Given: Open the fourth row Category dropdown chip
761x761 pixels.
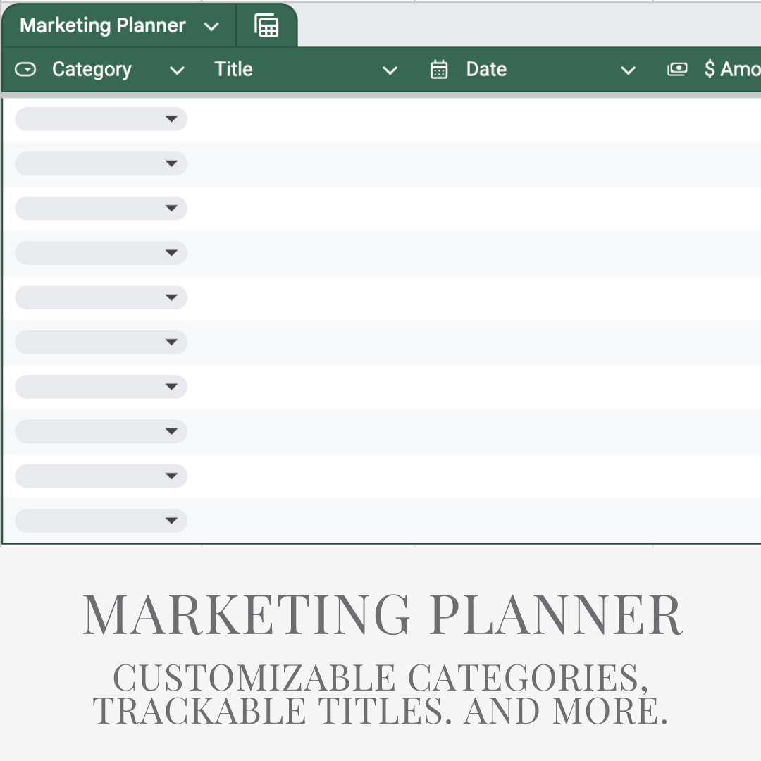Looking at the screenshot, I should [101, 253].
